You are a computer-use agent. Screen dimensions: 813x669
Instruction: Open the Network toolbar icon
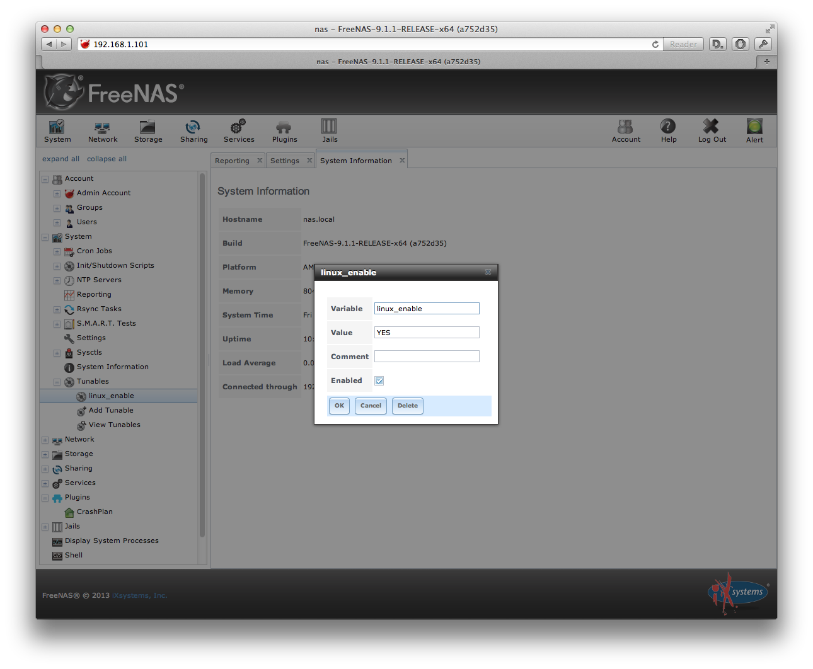click(x=103, y=131)
